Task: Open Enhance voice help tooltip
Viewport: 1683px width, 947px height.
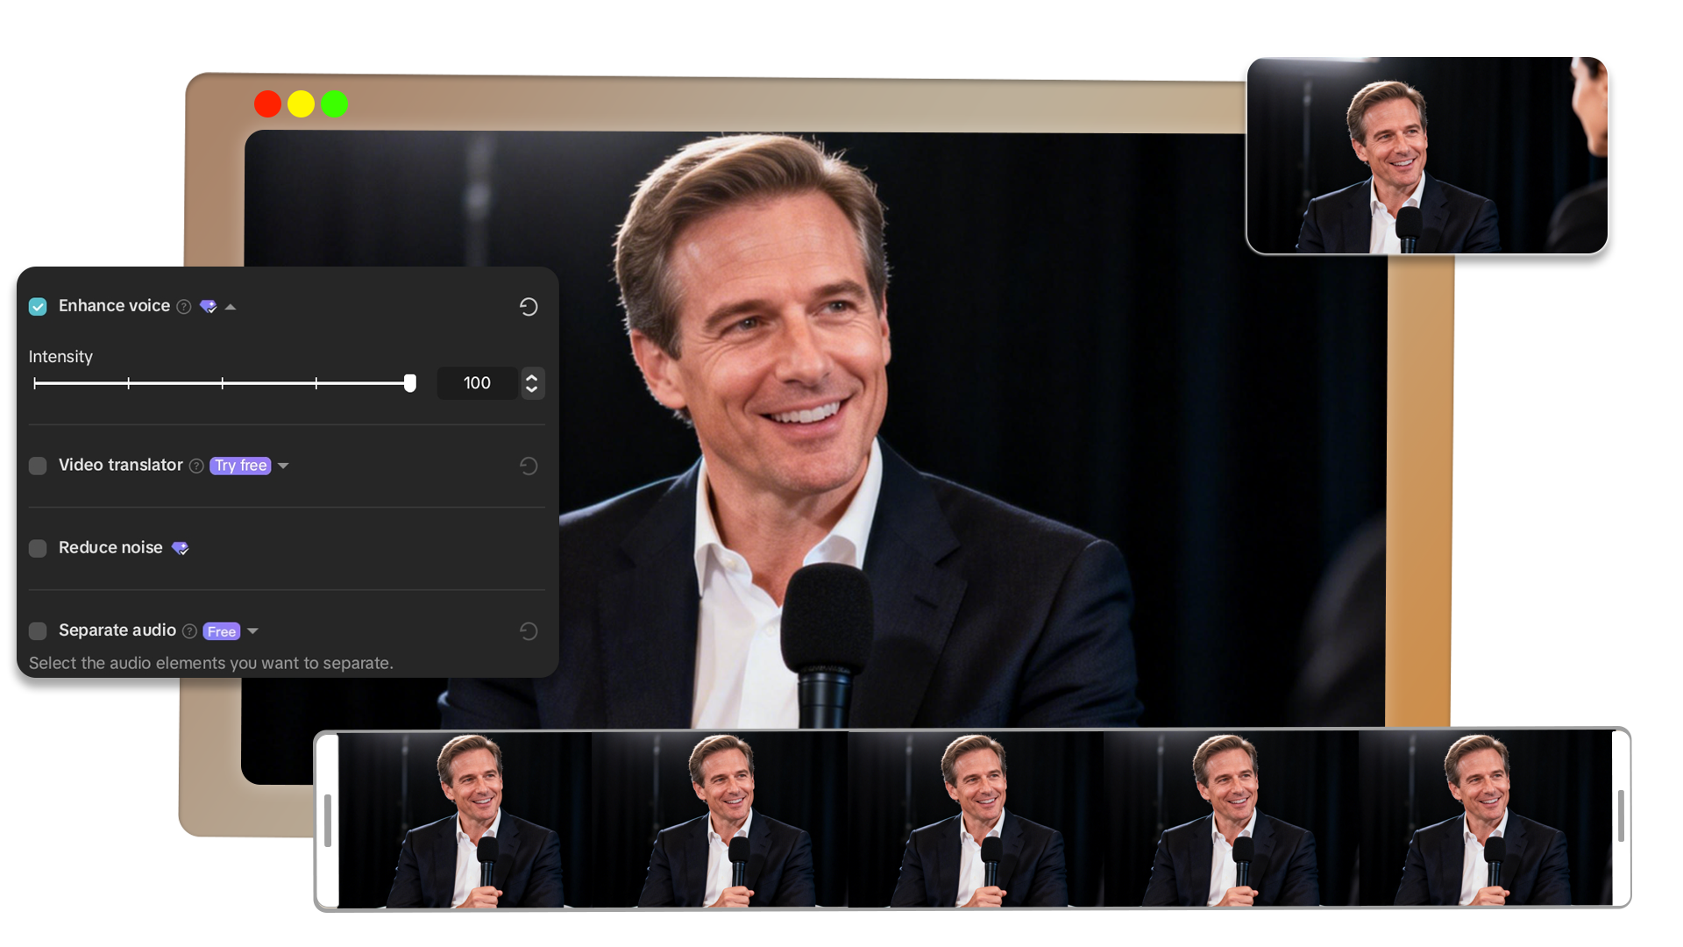Action: [184, 306]
